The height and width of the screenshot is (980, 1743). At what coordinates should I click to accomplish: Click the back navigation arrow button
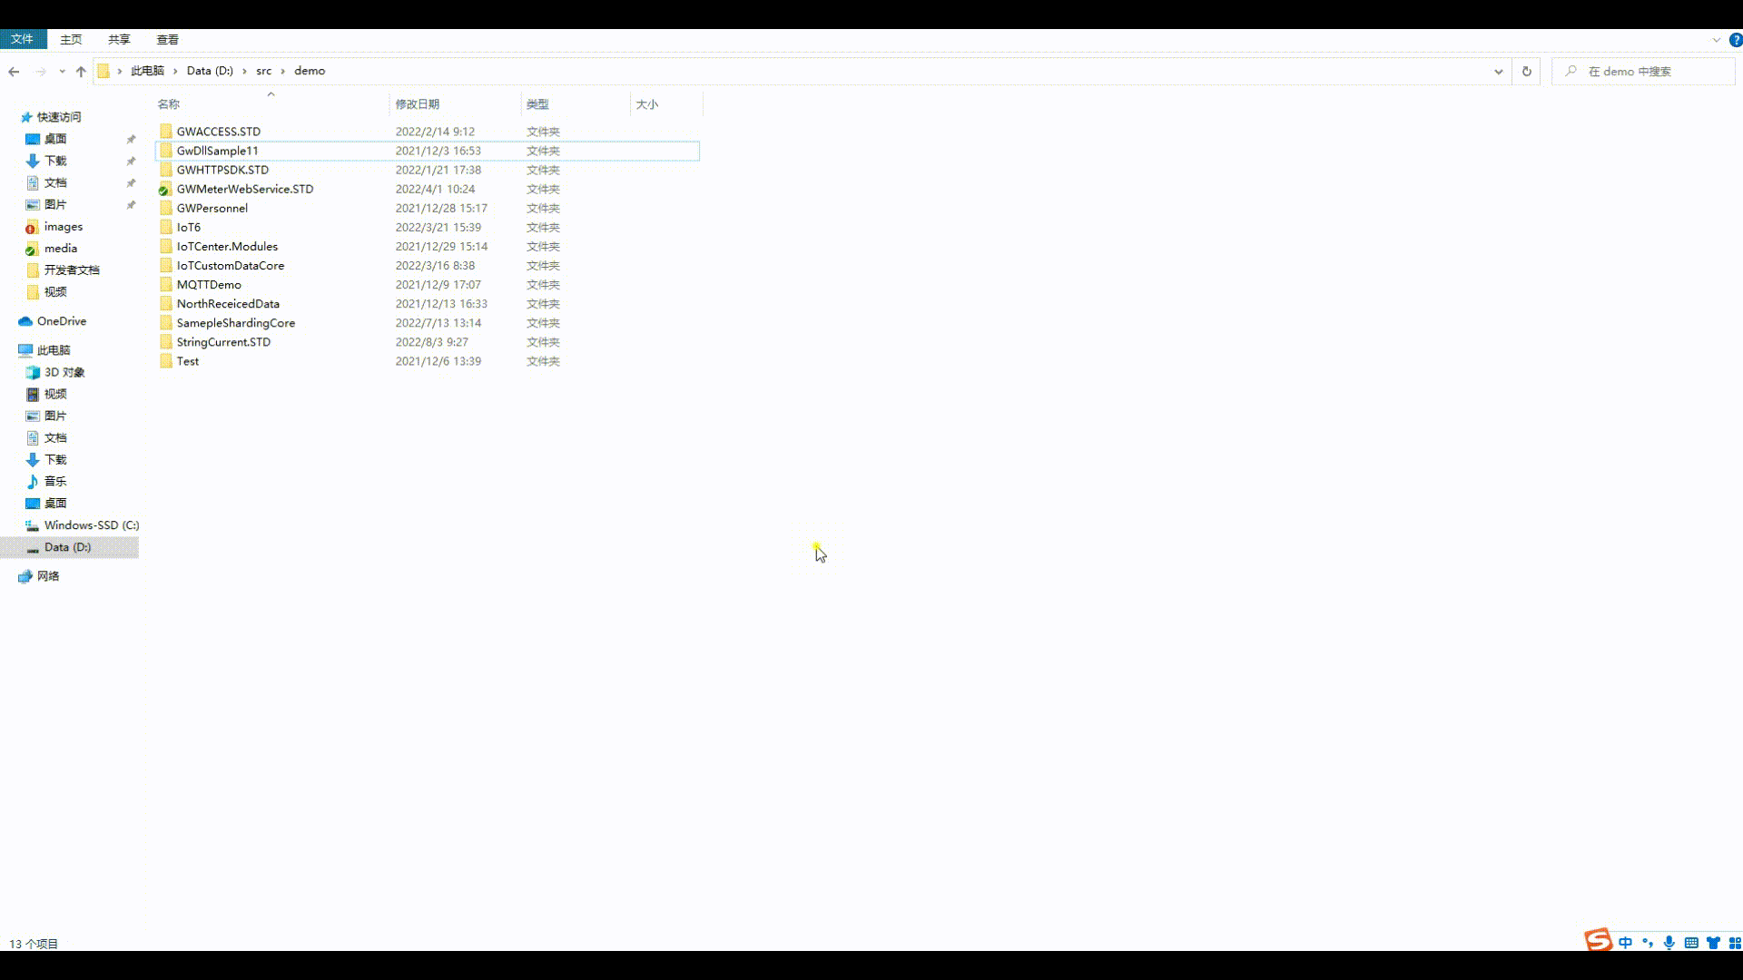[x=14, y=71]
